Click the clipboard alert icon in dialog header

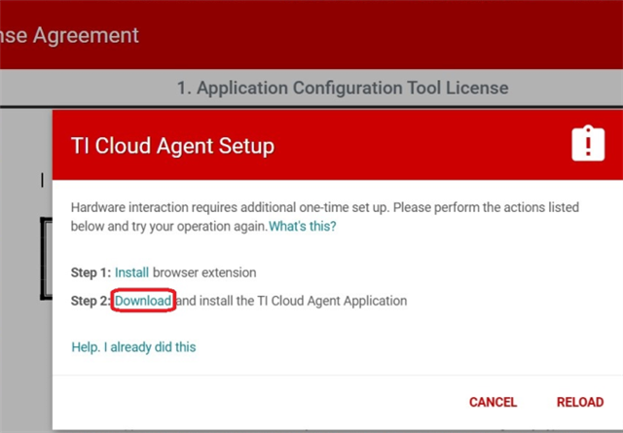[588, 143]
